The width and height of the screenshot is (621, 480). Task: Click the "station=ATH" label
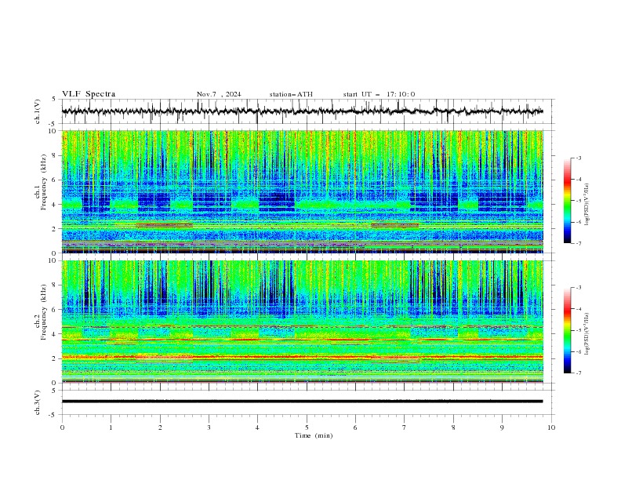[x=291, y=94]
